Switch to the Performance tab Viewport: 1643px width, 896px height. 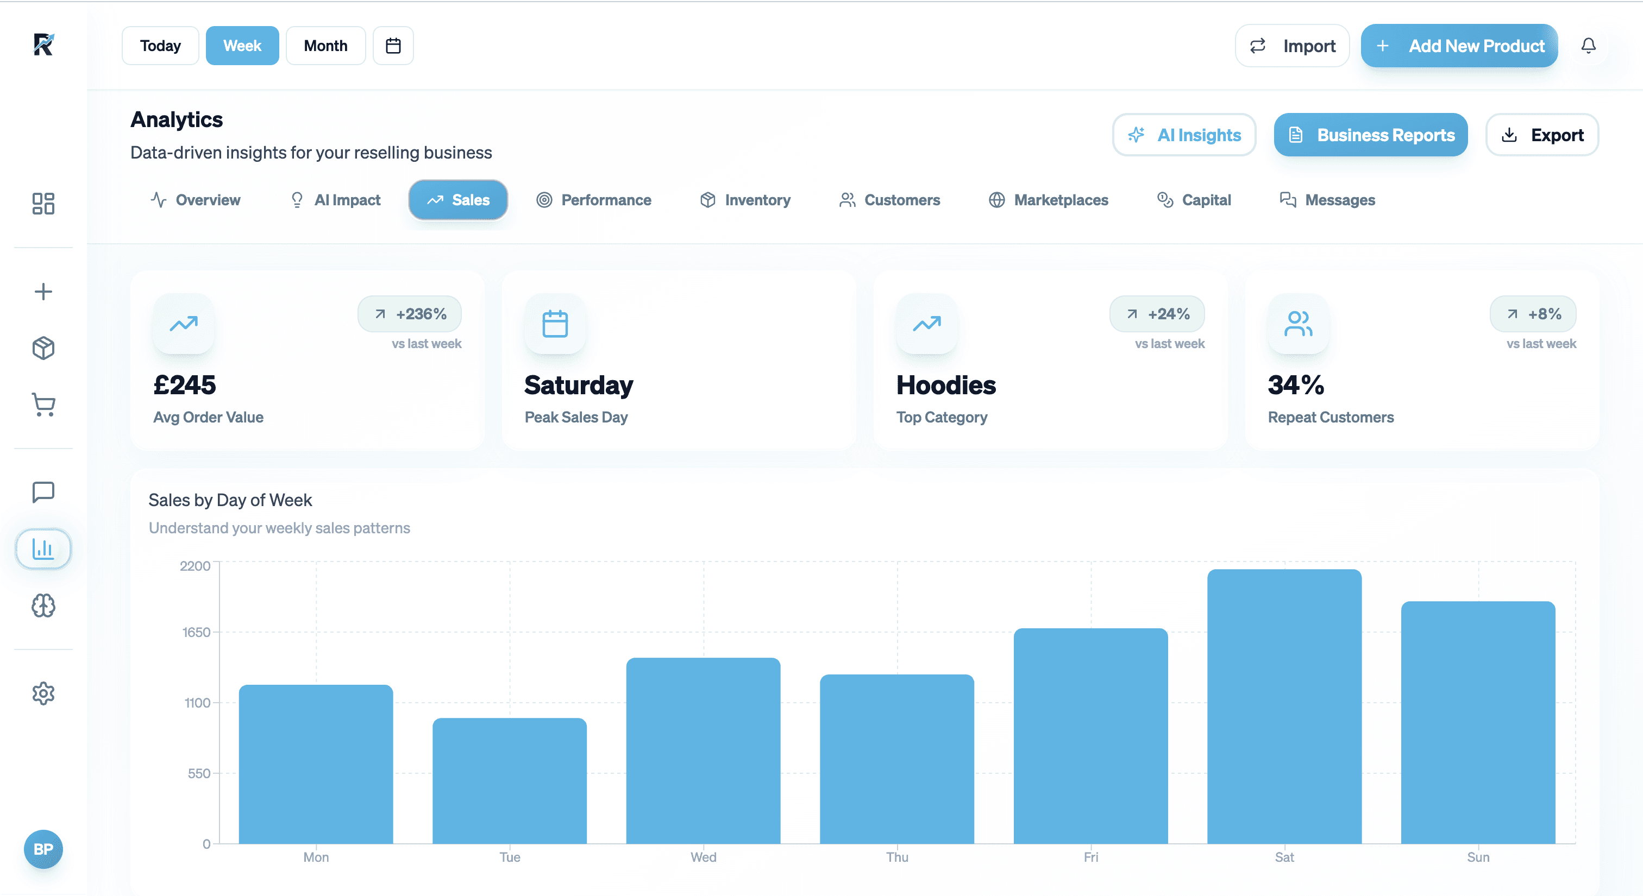[x=593, y=200]
